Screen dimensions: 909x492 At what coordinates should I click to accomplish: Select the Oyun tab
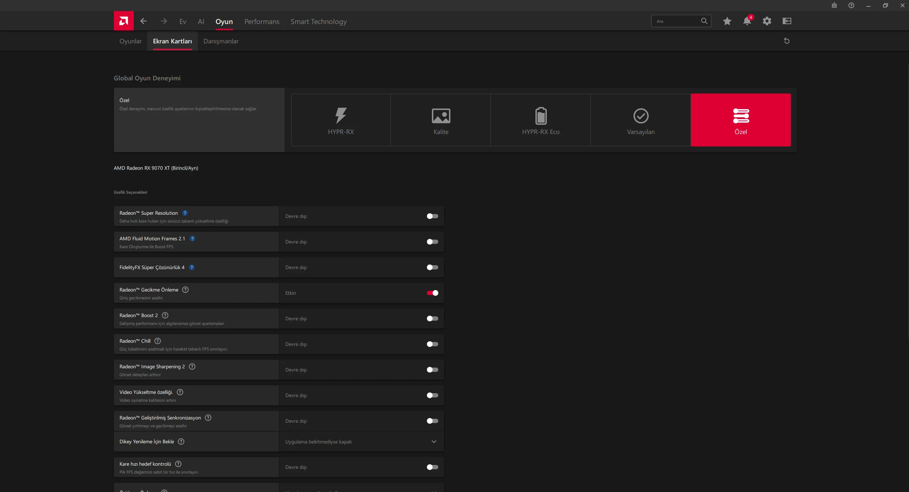click(x=224, y=22)
